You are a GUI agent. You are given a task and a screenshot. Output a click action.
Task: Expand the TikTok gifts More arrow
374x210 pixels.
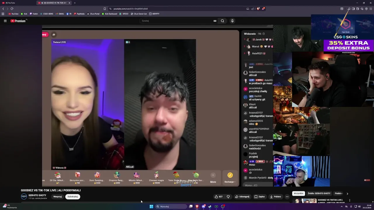[x=213, y=175]
